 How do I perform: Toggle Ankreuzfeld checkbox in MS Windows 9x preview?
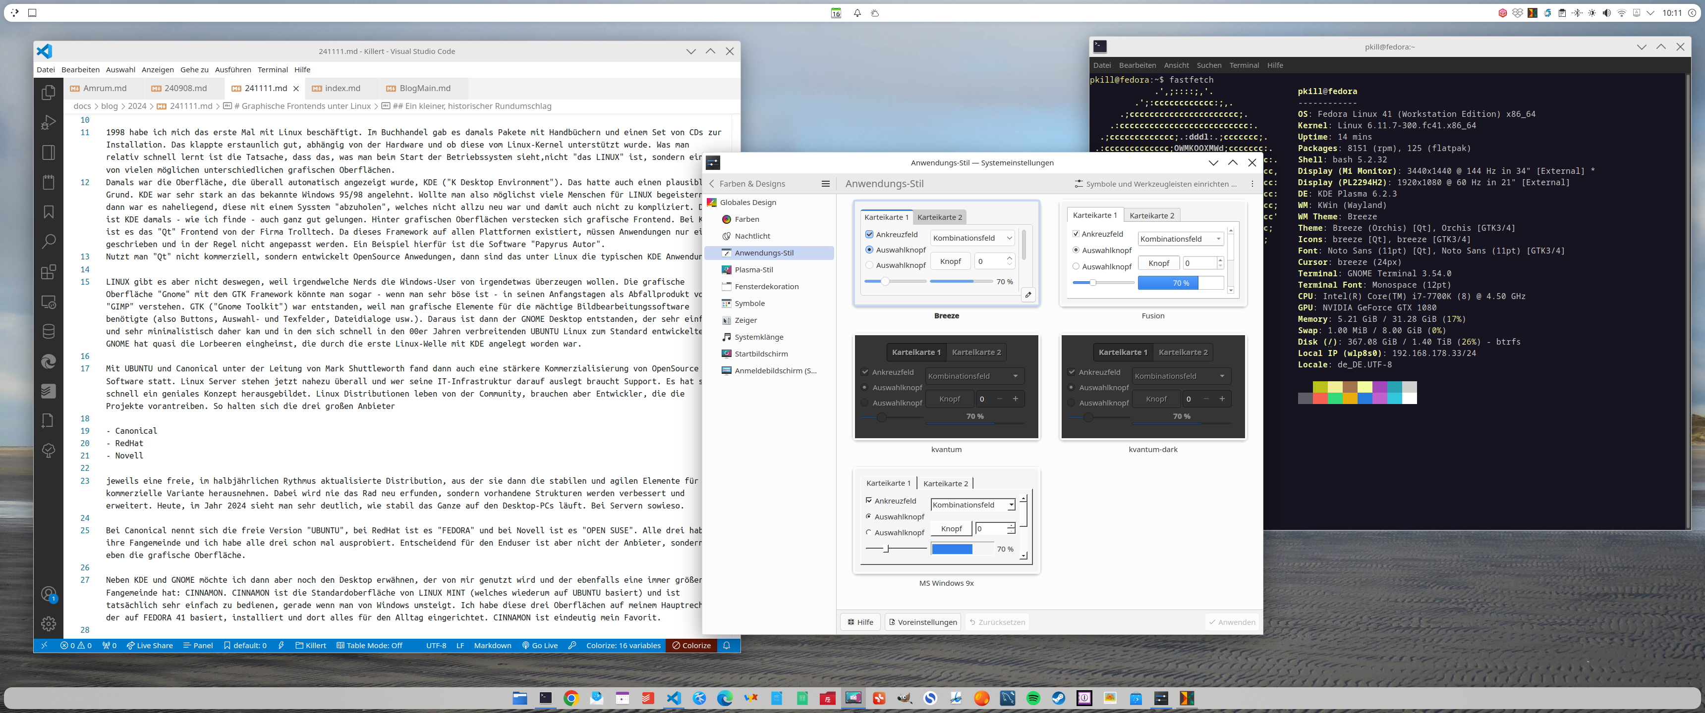point(868,501)
